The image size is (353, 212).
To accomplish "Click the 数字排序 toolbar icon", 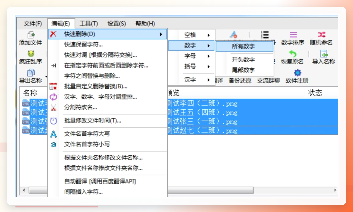I will (293, 35).
